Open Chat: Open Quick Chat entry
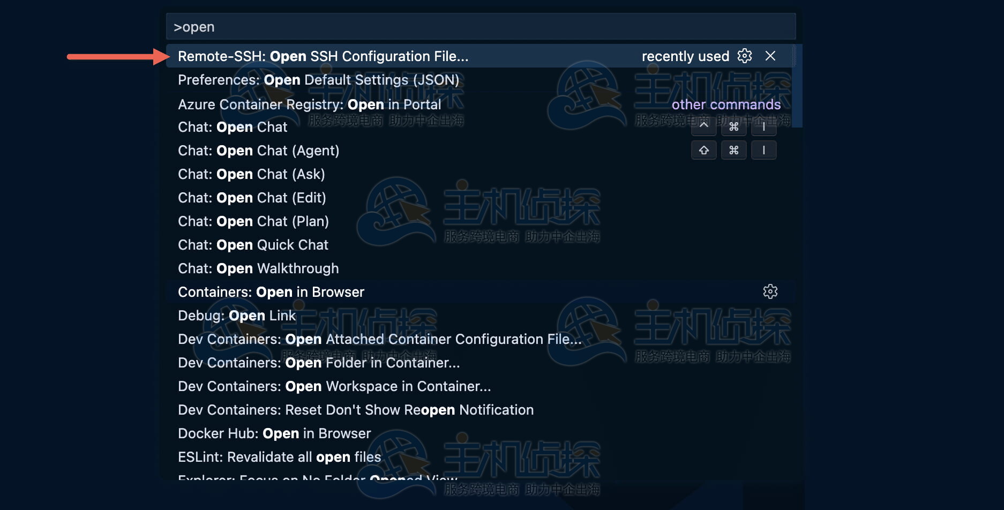The image size is (1004, 510). [253, 245]
